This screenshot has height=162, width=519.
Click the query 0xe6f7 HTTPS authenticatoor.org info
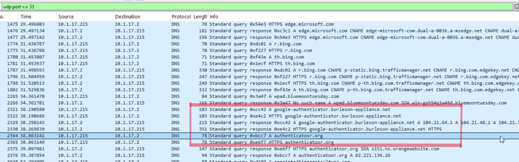[x=271, y=142]
